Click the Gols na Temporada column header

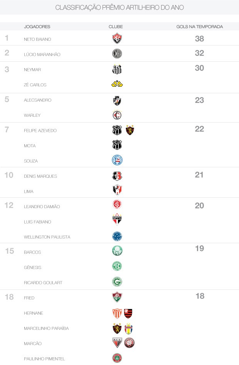[x=199, y=27]
